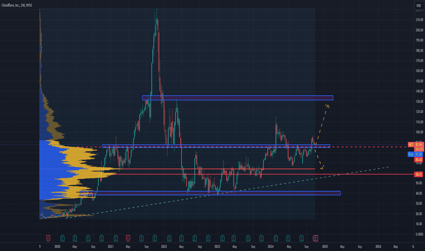Click the 150.00 price axis label
This screenshot has height=251, width=425.
click(x=420, y=81)
